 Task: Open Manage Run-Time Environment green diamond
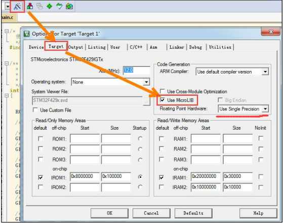49,6
